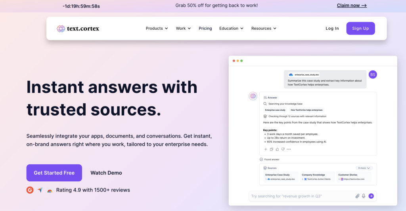Click the Answer heading icon
This screenshot has height=211, width=406.
click(265, 98)
